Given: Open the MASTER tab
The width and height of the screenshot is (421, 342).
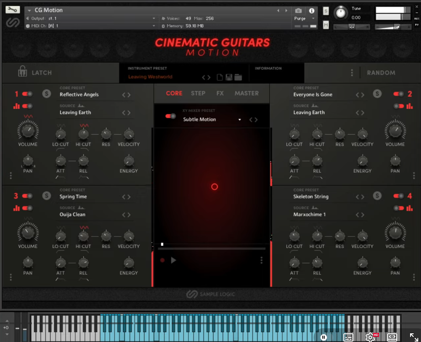Looking at the screenshot, I should 247,93.
